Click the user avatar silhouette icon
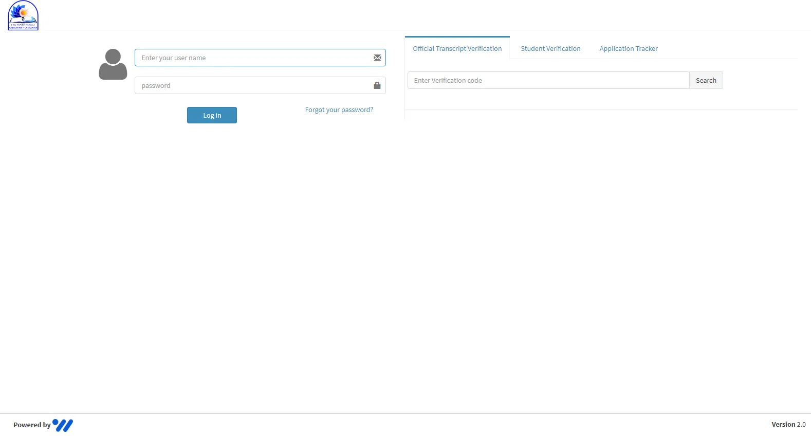This screenshot has height=437, width=811. [113, 64]
